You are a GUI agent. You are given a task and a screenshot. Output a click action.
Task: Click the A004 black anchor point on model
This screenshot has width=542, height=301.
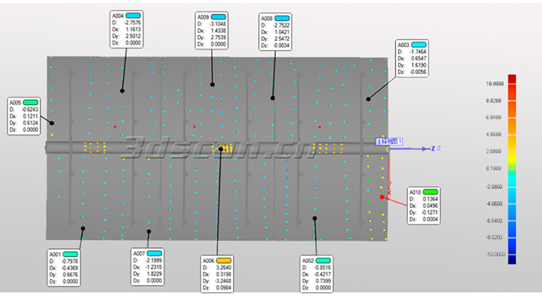click(x=122, y=90)
